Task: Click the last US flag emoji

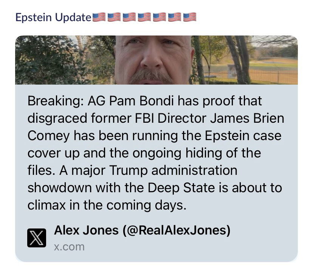Action: [x=190, y=17]
